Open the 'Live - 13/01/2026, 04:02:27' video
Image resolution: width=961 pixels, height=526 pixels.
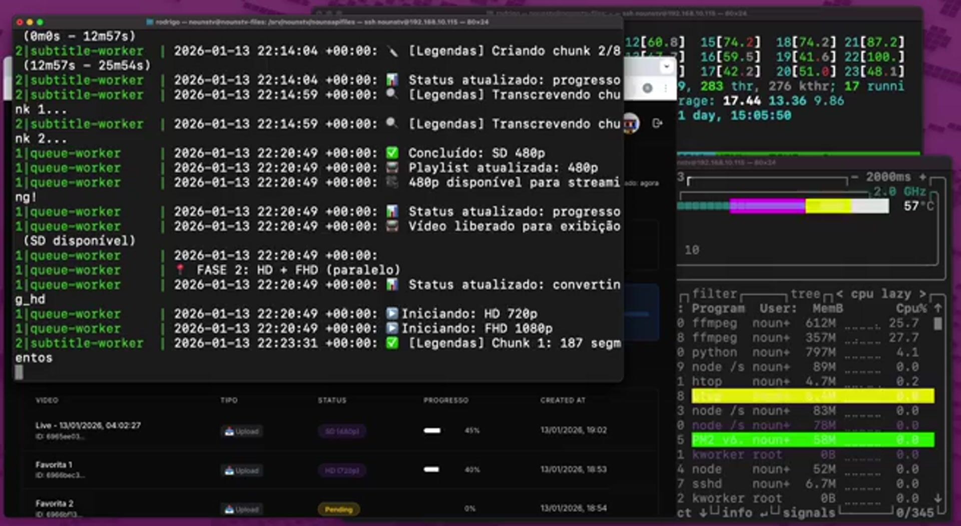(88, 425)
